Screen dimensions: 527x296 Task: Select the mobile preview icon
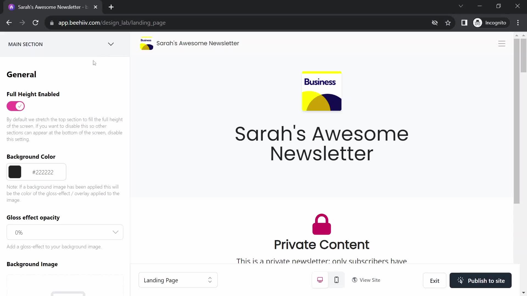(337, 280)
